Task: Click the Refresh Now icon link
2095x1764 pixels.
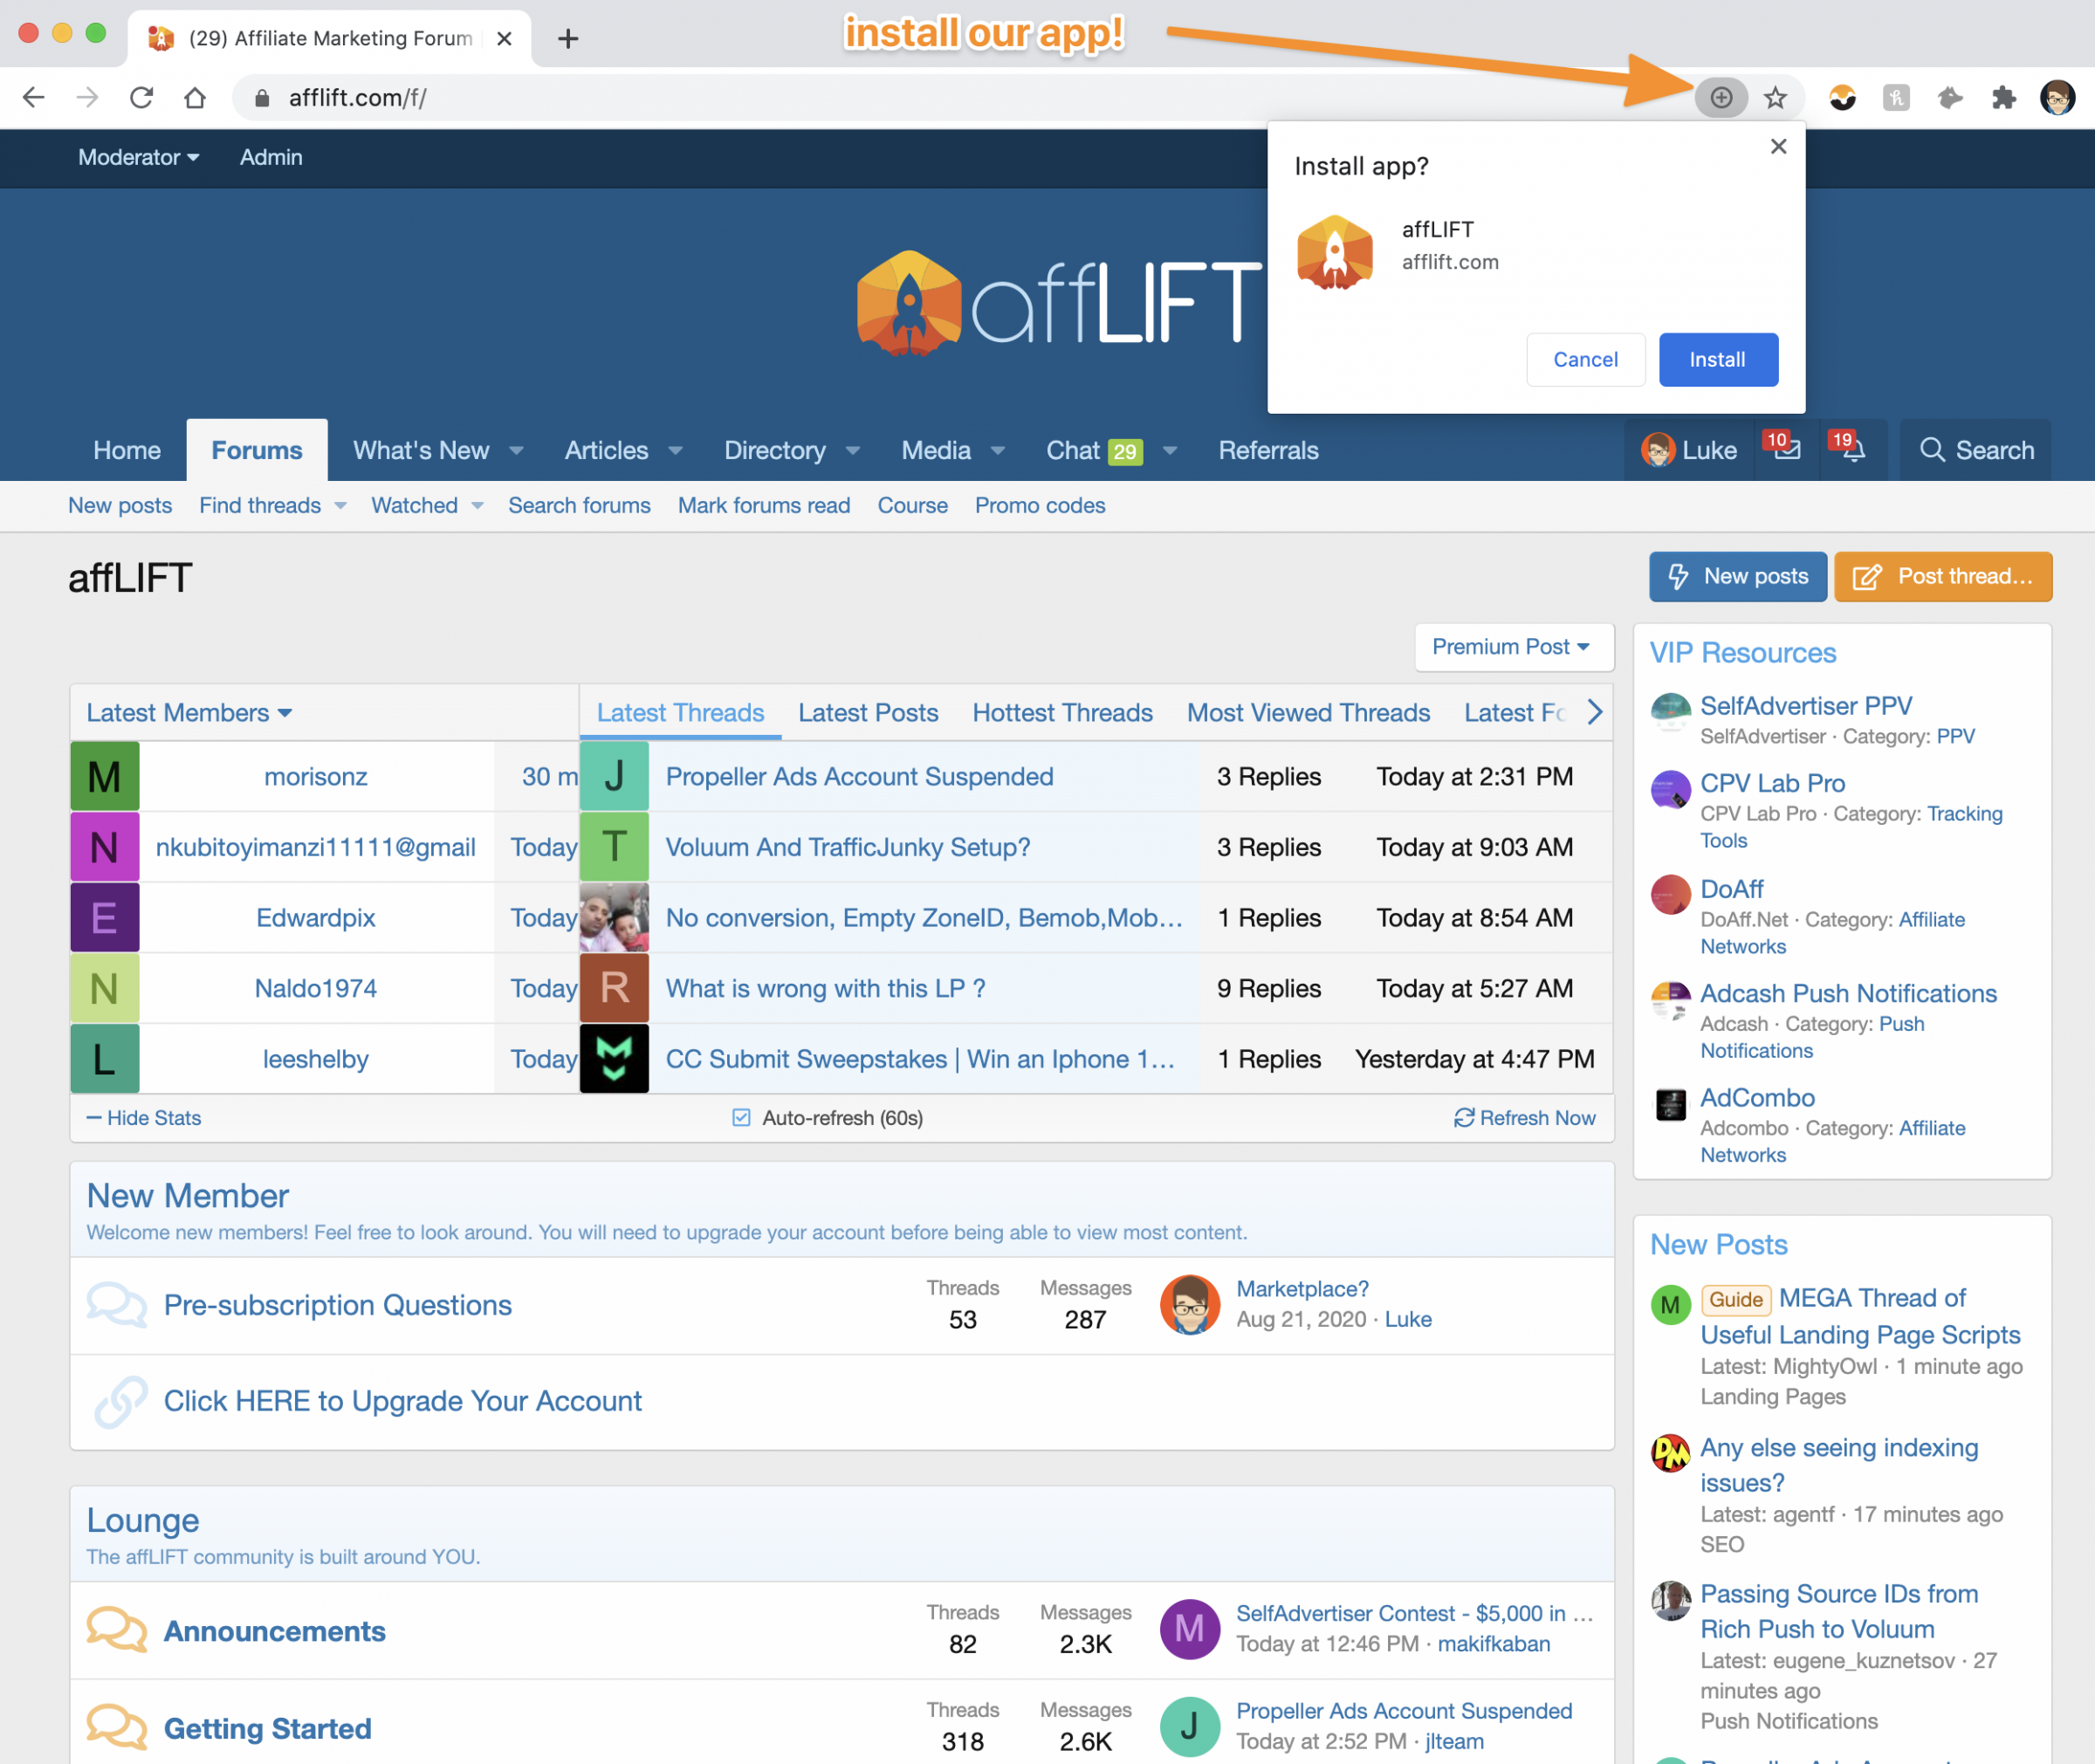Action: [1524, 1117]
